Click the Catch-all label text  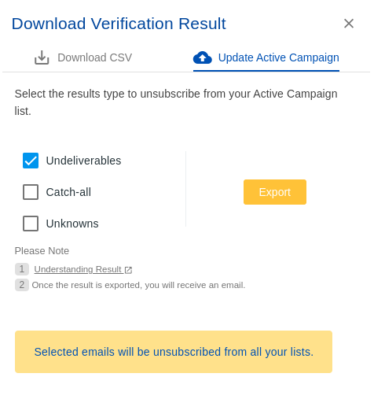[68, 192]
